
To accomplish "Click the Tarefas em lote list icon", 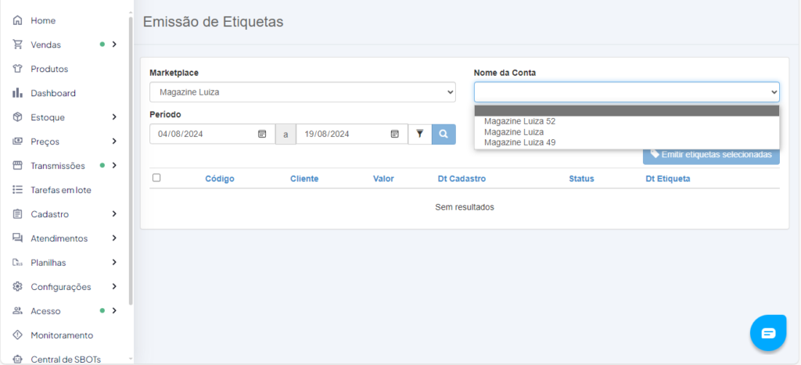I will [17, 190].
